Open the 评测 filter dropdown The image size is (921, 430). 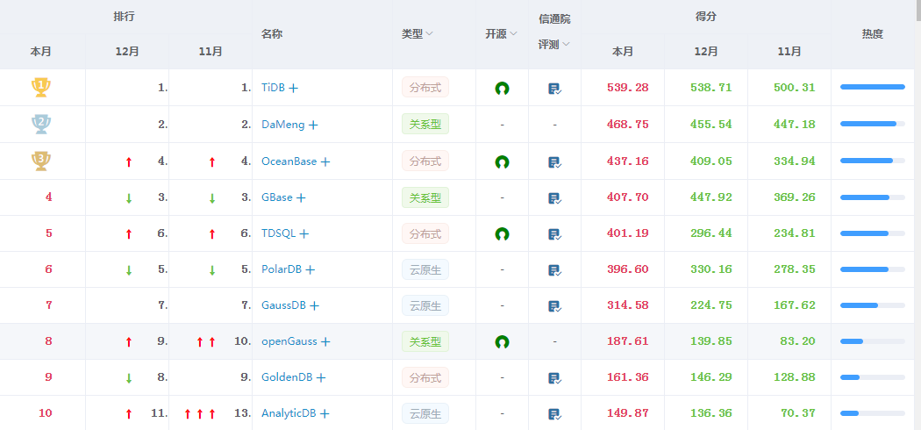(554, 45)
